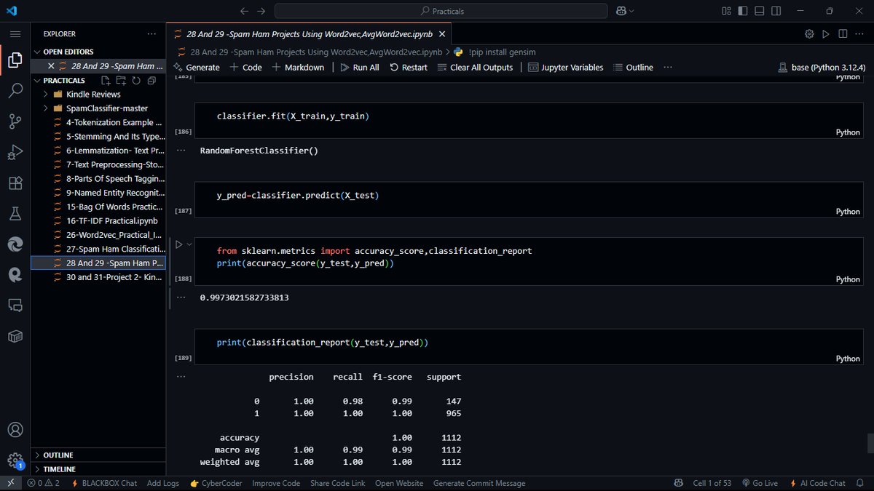Image resolution: width=874 pixels, height=491 pixels.
Task: Split the editor using the split icon
Action: pos(842,33)
